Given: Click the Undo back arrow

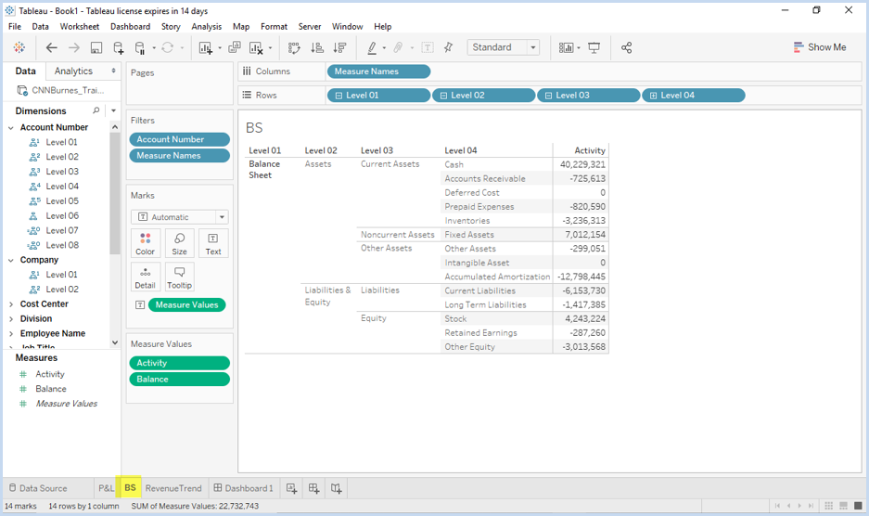Looking at the screenshot, I should tap(52, 47).
